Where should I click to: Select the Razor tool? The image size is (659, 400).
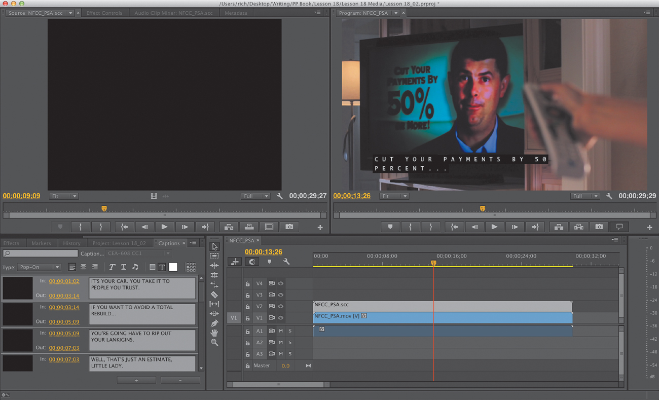[x=214, y=295]
